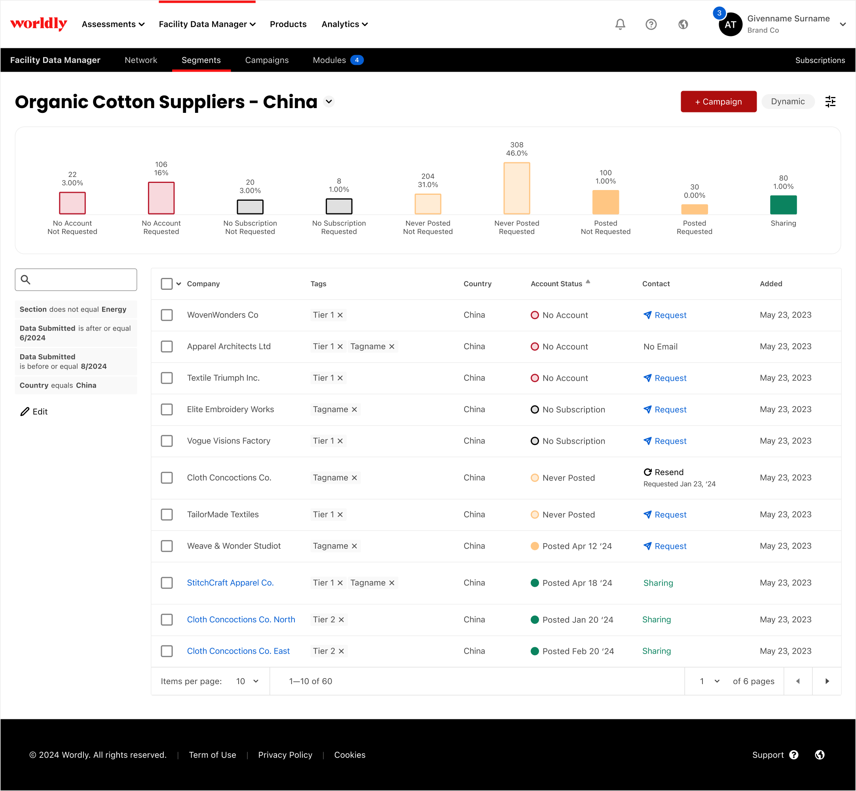Screen dimensions: 856x791
Task: Click Resend icon for Cloth Concoctions Co.
Action: 647,472
